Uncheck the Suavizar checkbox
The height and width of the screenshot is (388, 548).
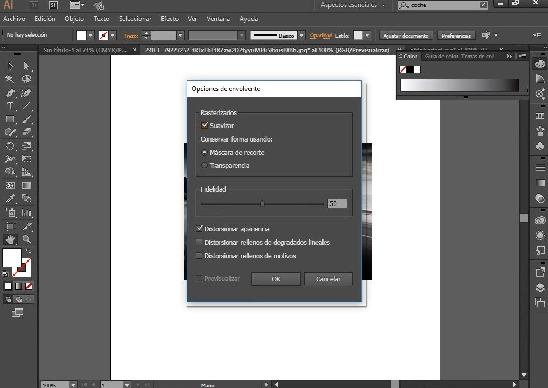(x=205, y=125)
